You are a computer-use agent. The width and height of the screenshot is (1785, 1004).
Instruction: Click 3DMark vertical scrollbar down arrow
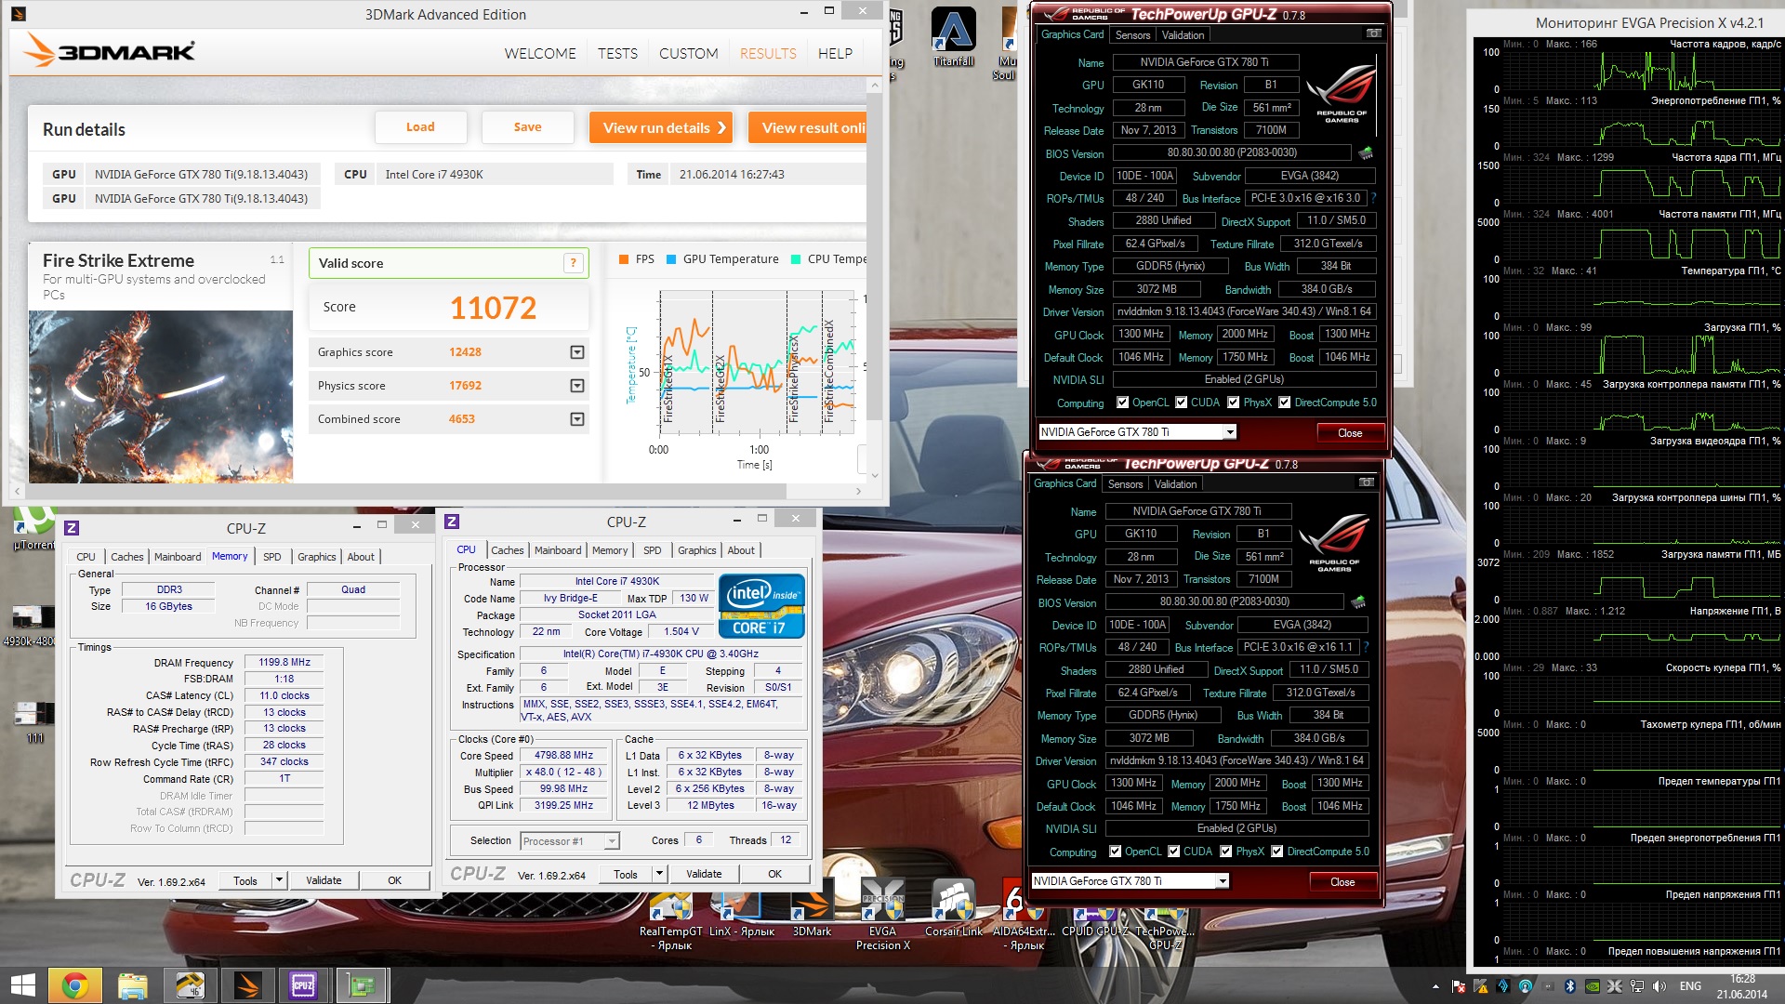(x=874, y=475)
